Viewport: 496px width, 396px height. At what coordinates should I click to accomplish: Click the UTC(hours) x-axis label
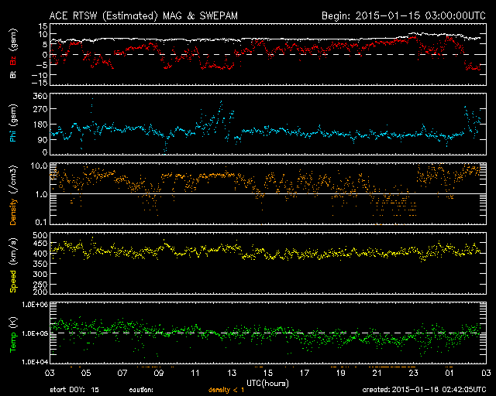coord(267,382)
